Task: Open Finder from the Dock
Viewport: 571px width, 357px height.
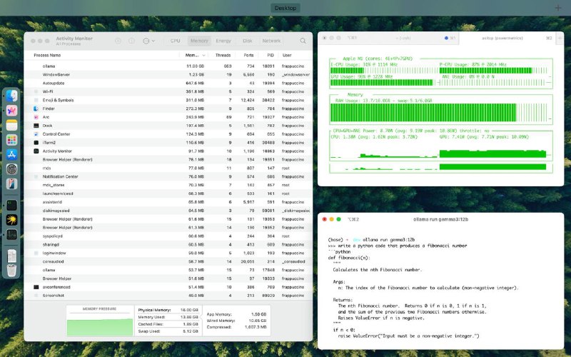Action: point(11,96)
